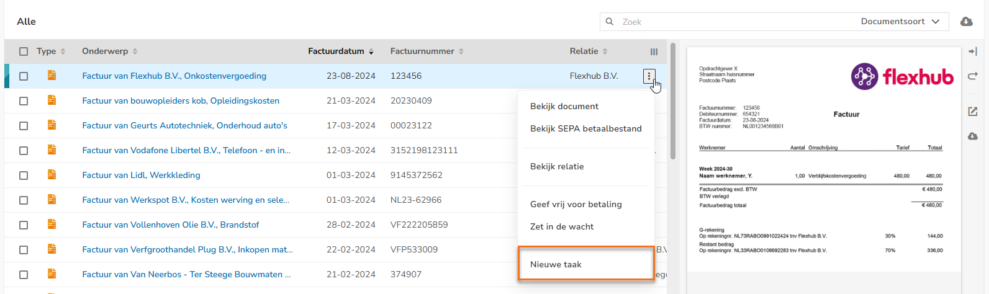Tick the select-all checkbox in the table header
This screenshot has height=294, width=989.
24,51
